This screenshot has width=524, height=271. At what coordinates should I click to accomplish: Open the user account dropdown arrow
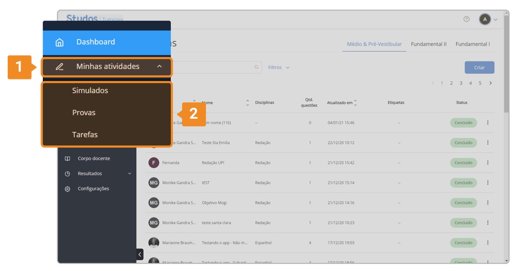(495, 20)
